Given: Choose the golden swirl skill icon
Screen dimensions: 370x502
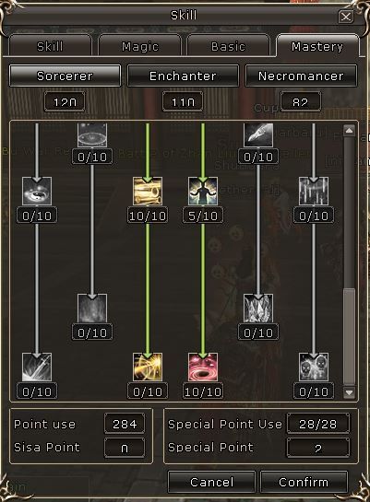Looking at the screenshot, I should [148, 368].
